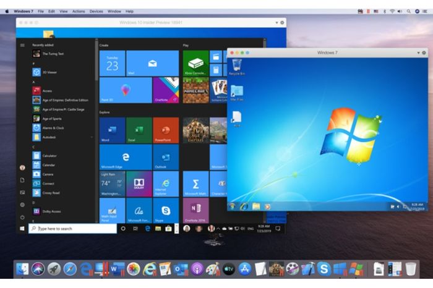The height and width of the screenshot is (288, 433).
Task: Open Windows 10 Insider Preview window dropdown arrow
Action: pos(277,23)
